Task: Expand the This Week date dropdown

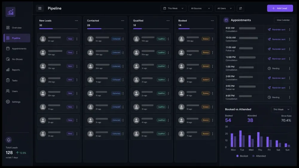Action: click(x=173, y=8)
